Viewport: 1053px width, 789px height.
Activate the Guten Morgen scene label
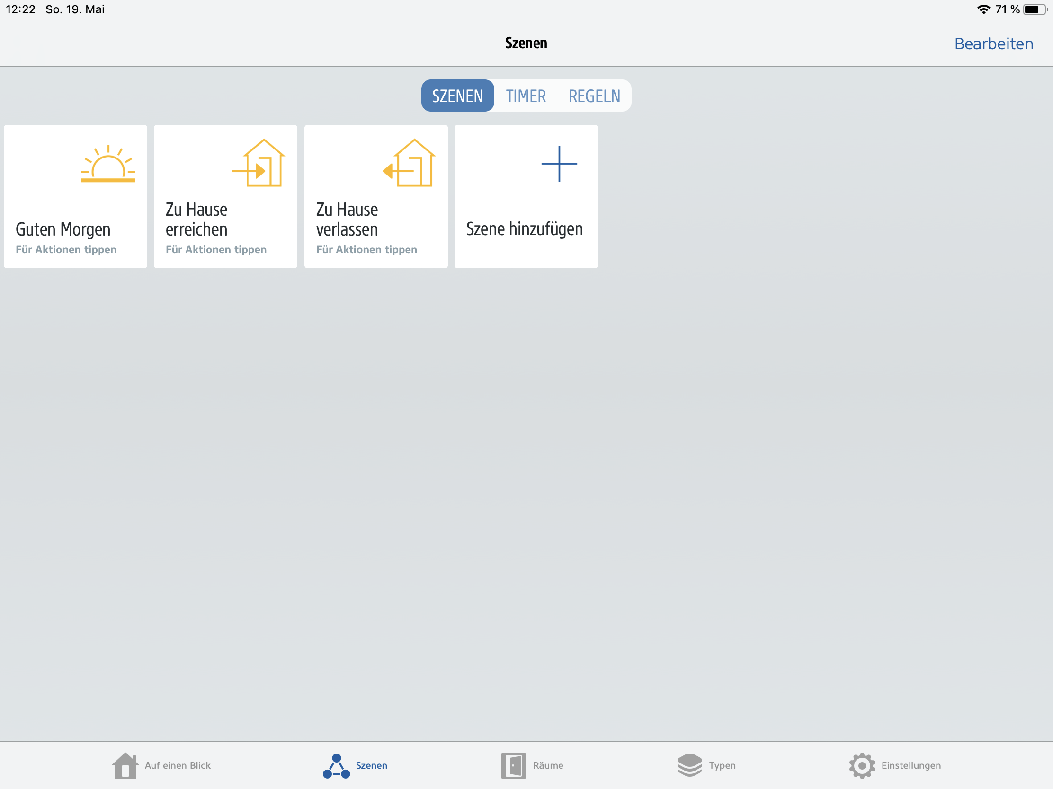[63, 229]
